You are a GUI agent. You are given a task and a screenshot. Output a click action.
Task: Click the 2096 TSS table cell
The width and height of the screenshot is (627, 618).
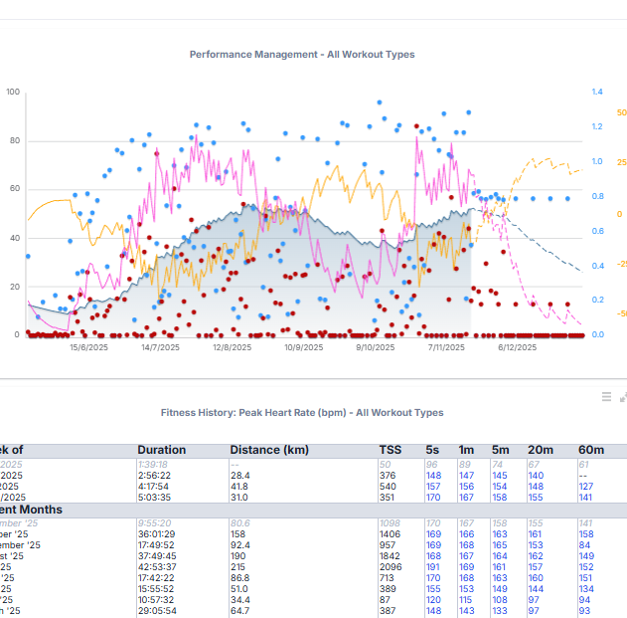point(393,567)
